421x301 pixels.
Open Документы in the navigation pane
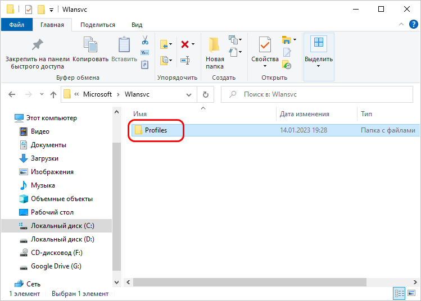click(x=48, y=145)
